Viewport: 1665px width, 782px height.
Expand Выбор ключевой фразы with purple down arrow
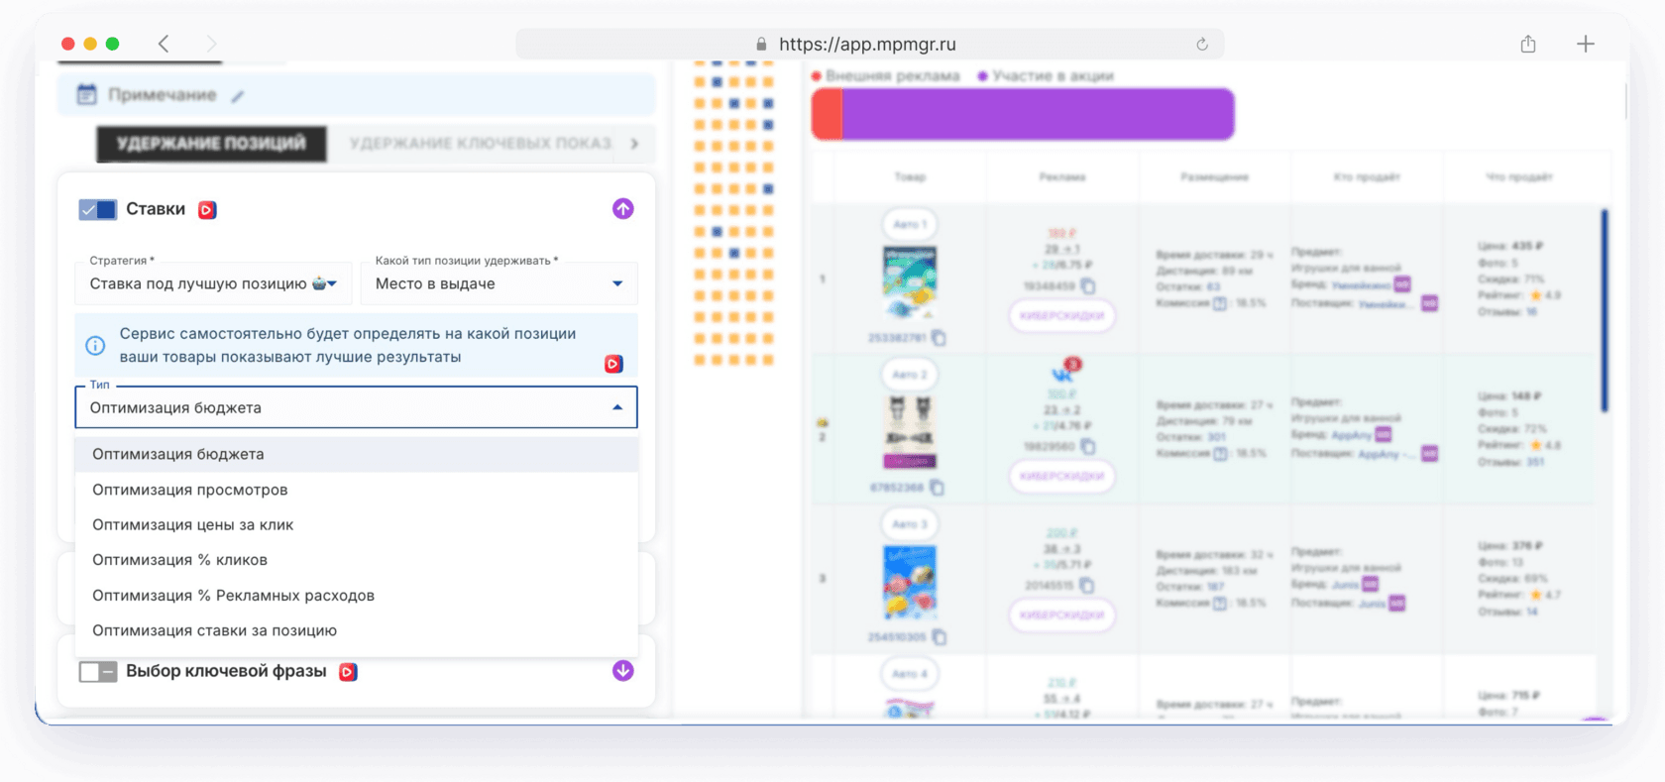(x=622, y=671)
